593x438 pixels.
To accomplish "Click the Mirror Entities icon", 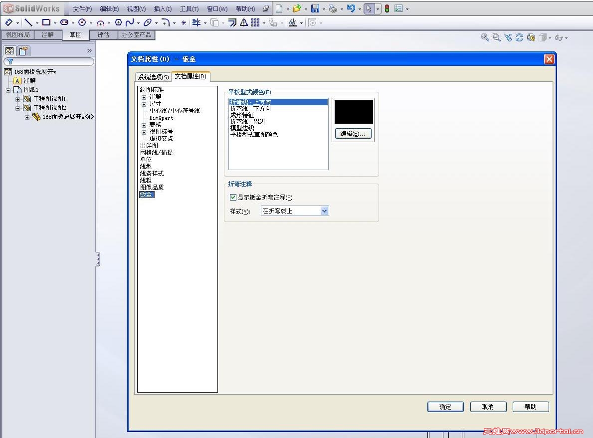I will coord(244,22).
